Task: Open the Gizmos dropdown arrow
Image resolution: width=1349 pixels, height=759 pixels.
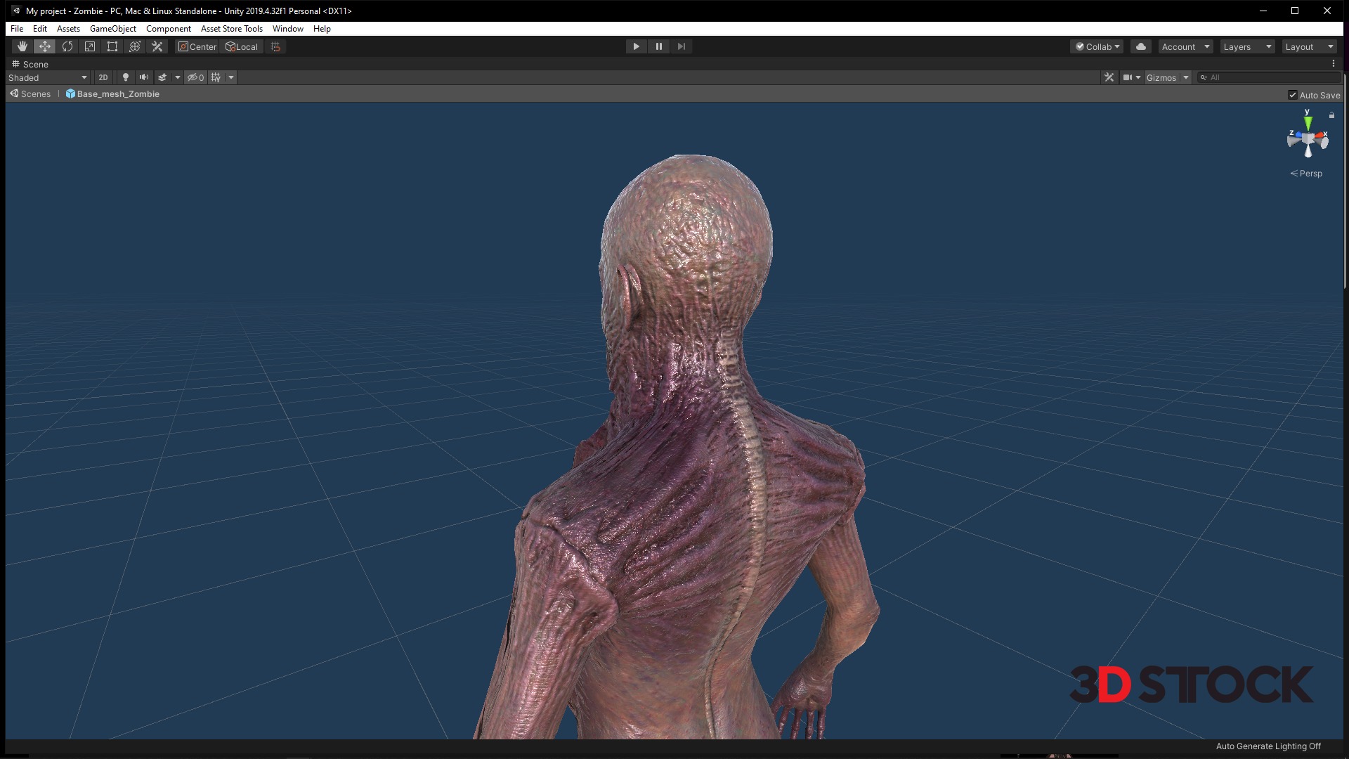Action: click(x=1186, y=77)
